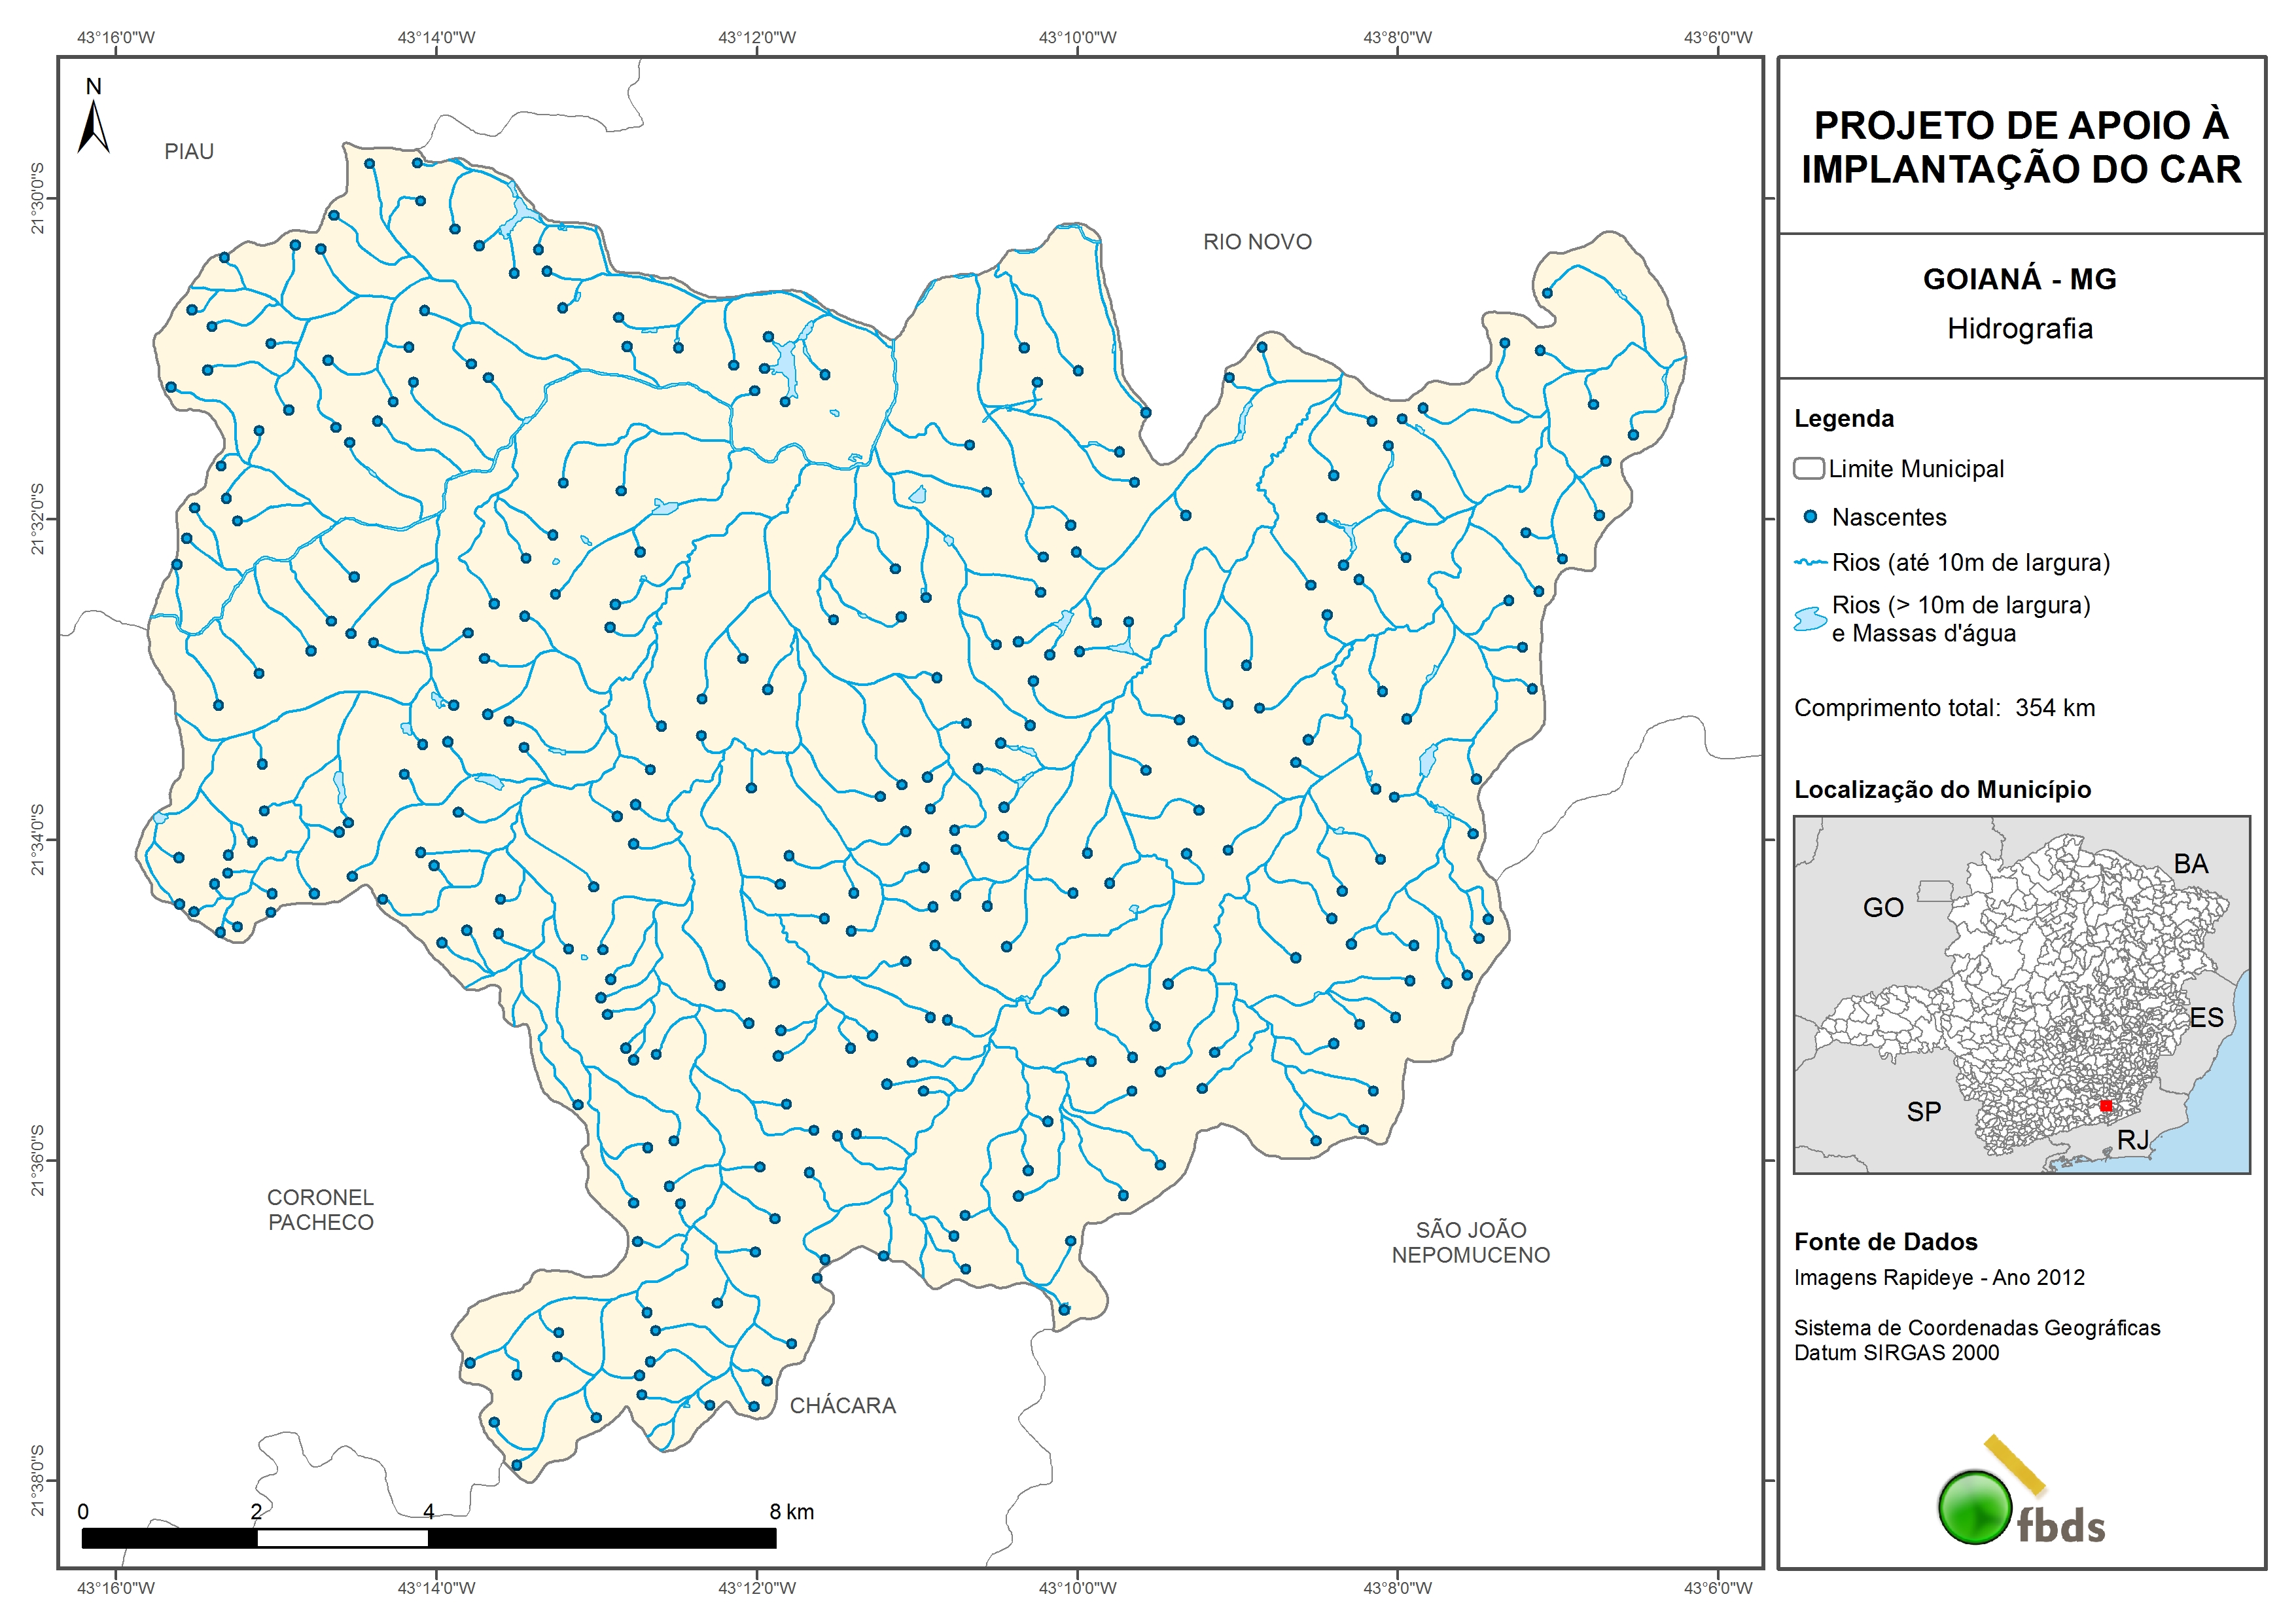Viewport: 2296px width, 1624px height.
Task: Click the PIAU neighbor municipality label
Action: tap(189, 152)
